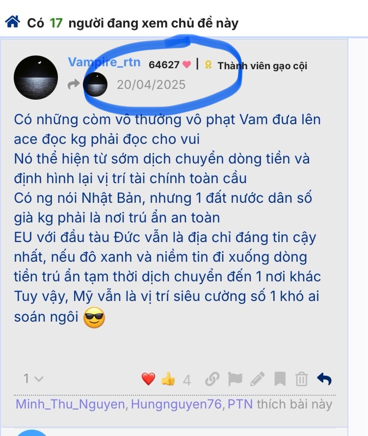Expand the dropdown next to number 1

(x=39, y=379)
